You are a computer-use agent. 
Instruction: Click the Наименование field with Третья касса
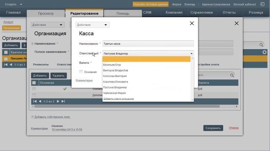[x=148, y=44]
